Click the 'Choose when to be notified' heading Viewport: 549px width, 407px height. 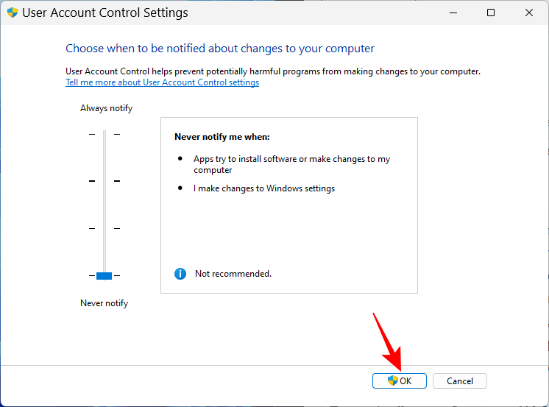pos(220,49)
